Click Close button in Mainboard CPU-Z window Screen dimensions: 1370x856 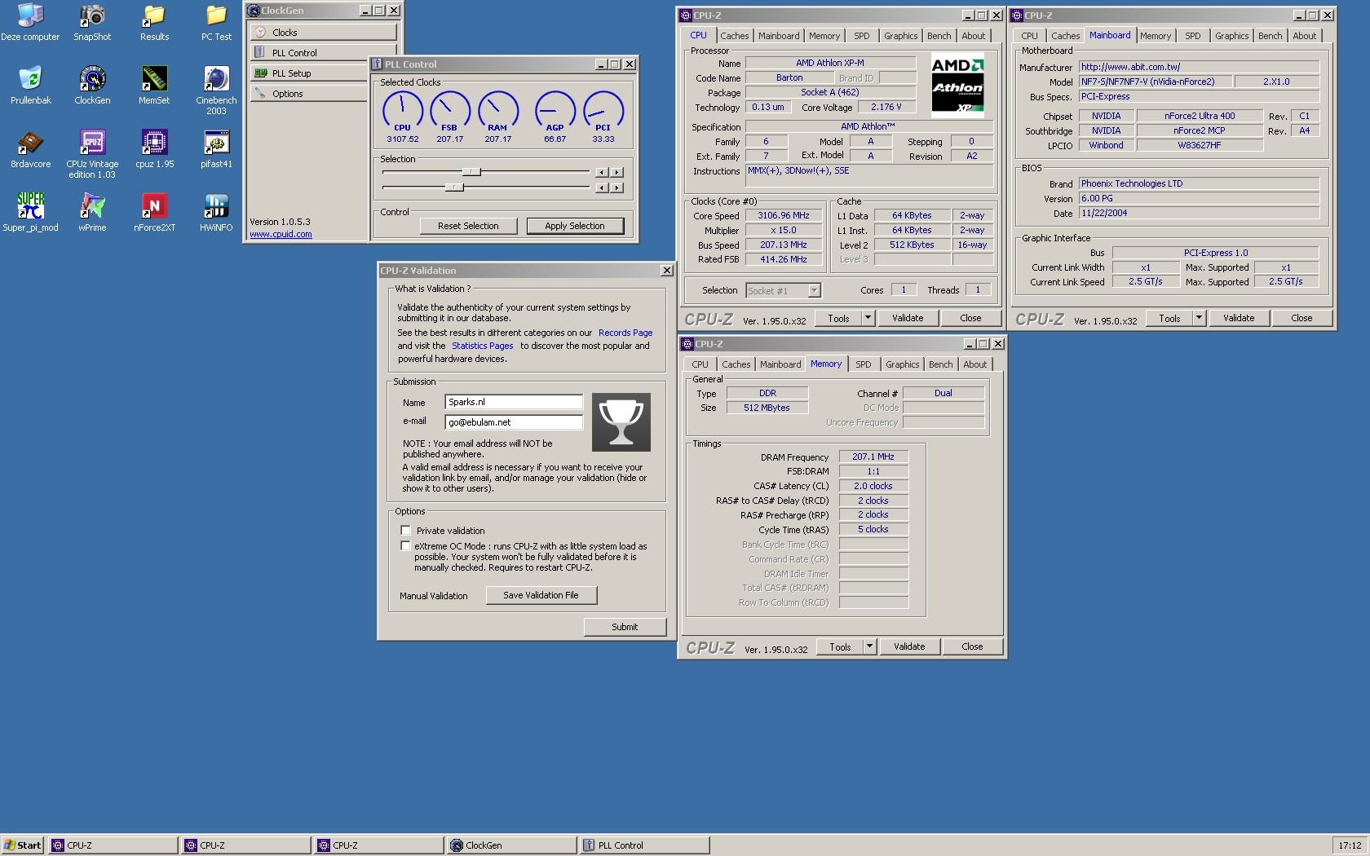pos(1301,318)
